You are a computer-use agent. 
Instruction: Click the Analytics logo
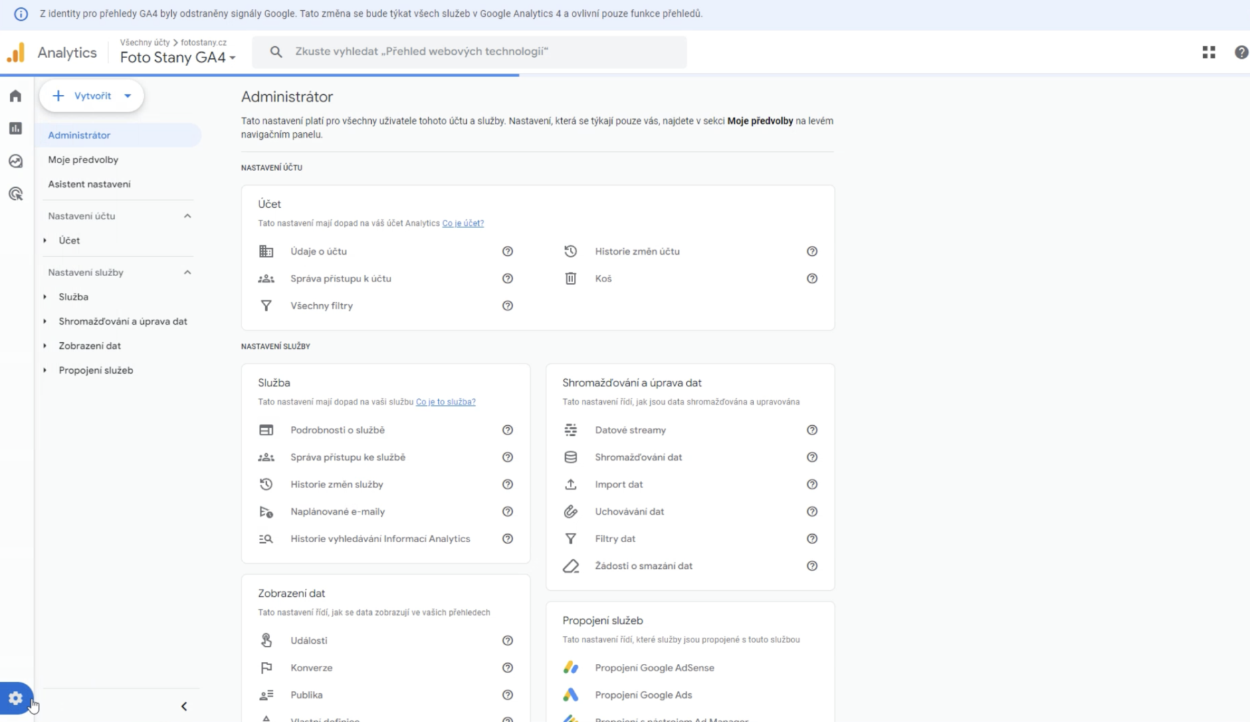point(15,52)
